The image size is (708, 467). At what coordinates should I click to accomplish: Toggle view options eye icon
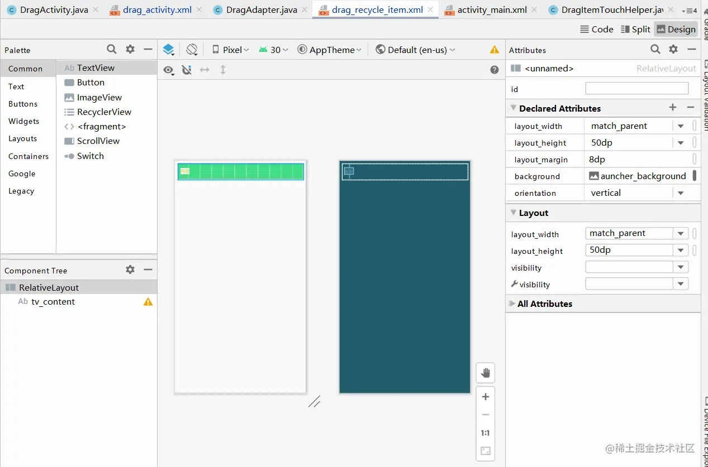(169, 70)
